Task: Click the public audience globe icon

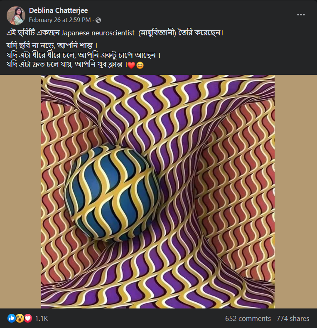Action: click(98, 20)
